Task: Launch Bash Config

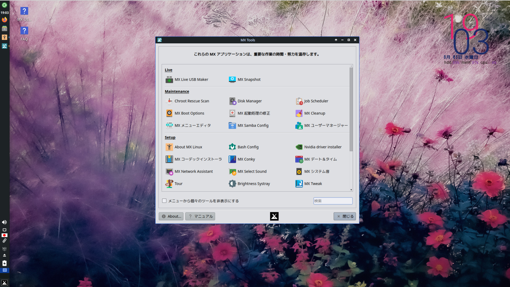Action: tap(244, 147)
